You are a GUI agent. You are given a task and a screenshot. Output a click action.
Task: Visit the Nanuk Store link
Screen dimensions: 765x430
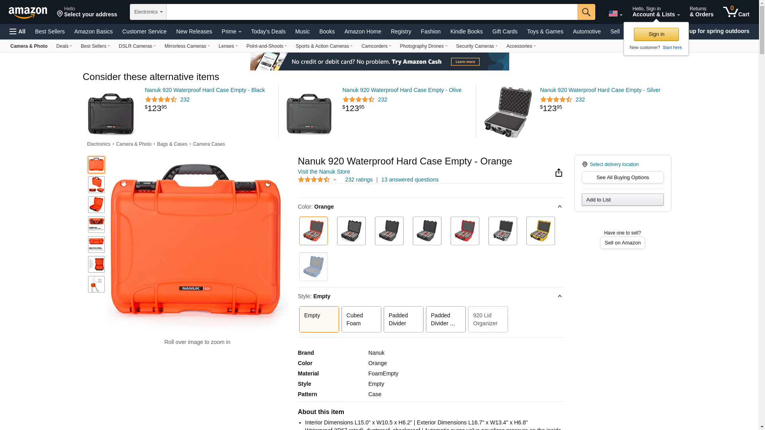tap(324, 172)
